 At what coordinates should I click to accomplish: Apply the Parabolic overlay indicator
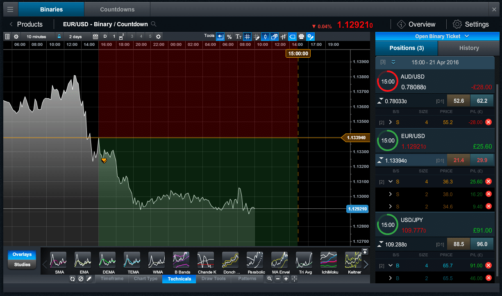pyautogui.click(x=255, y=262)
